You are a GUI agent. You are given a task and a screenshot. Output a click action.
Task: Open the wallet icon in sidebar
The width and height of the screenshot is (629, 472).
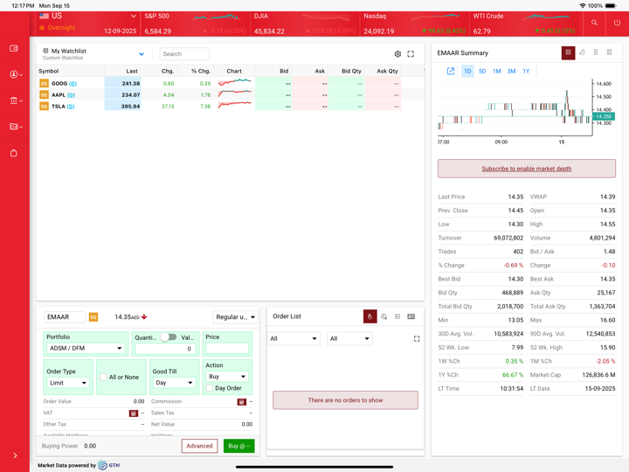click(x=14, y=49)
